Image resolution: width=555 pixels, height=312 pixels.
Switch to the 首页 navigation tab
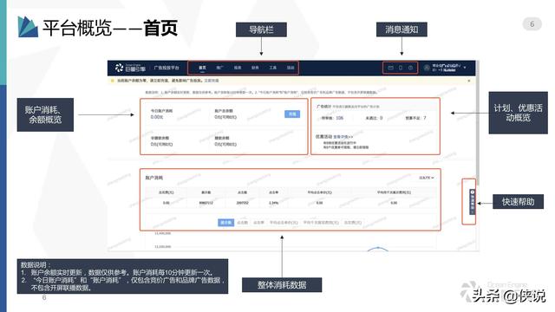202,68
